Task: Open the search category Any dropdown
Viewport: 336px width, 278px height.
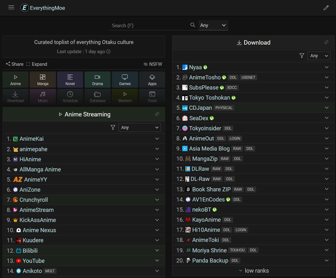Action: point(213,25)
